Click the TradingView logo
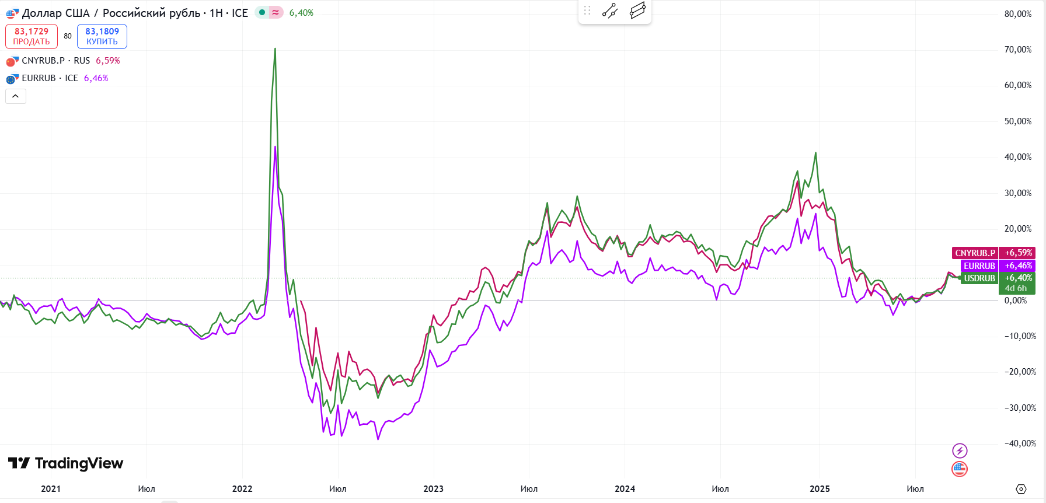 click(x=65, y=463)
